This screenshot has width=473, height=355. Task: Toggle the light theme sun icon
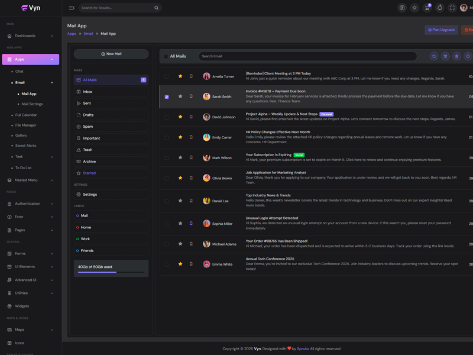point(414,8)
